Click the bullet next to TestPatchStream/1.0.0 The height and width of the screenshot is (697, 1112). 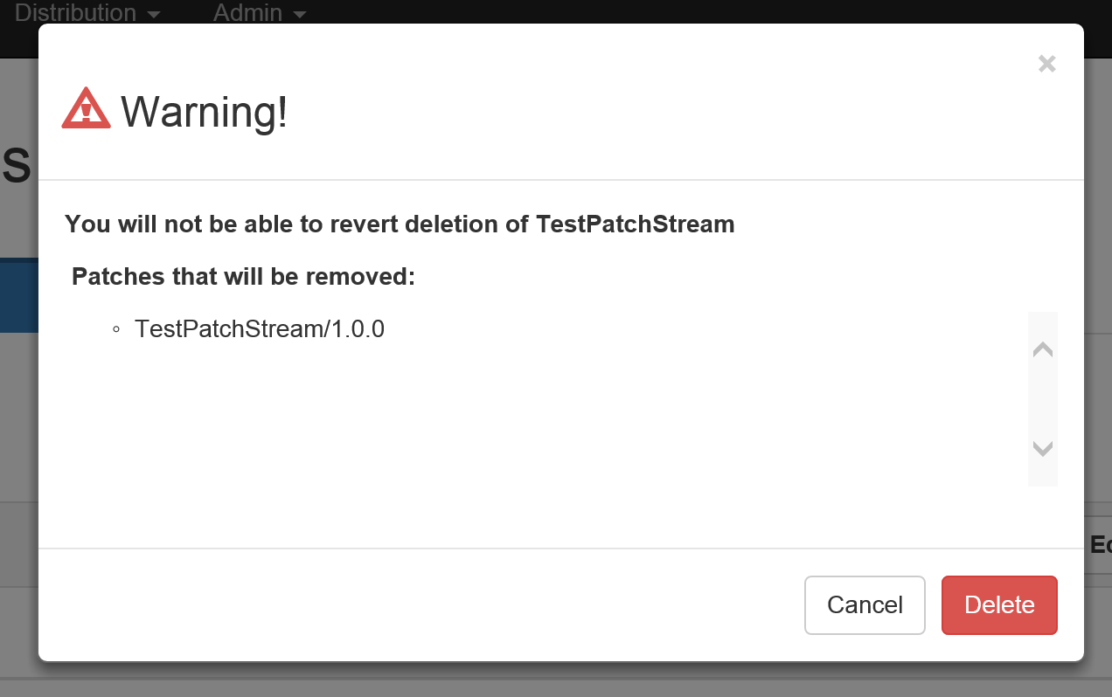115,329
